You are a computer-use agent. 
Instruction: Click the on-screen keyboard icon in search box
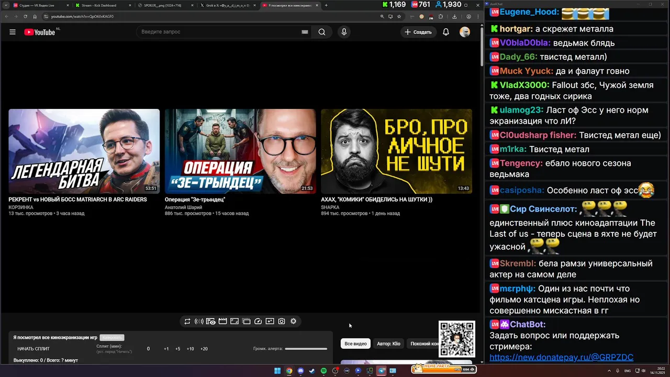pyautogui.click(x=305, y=32)
